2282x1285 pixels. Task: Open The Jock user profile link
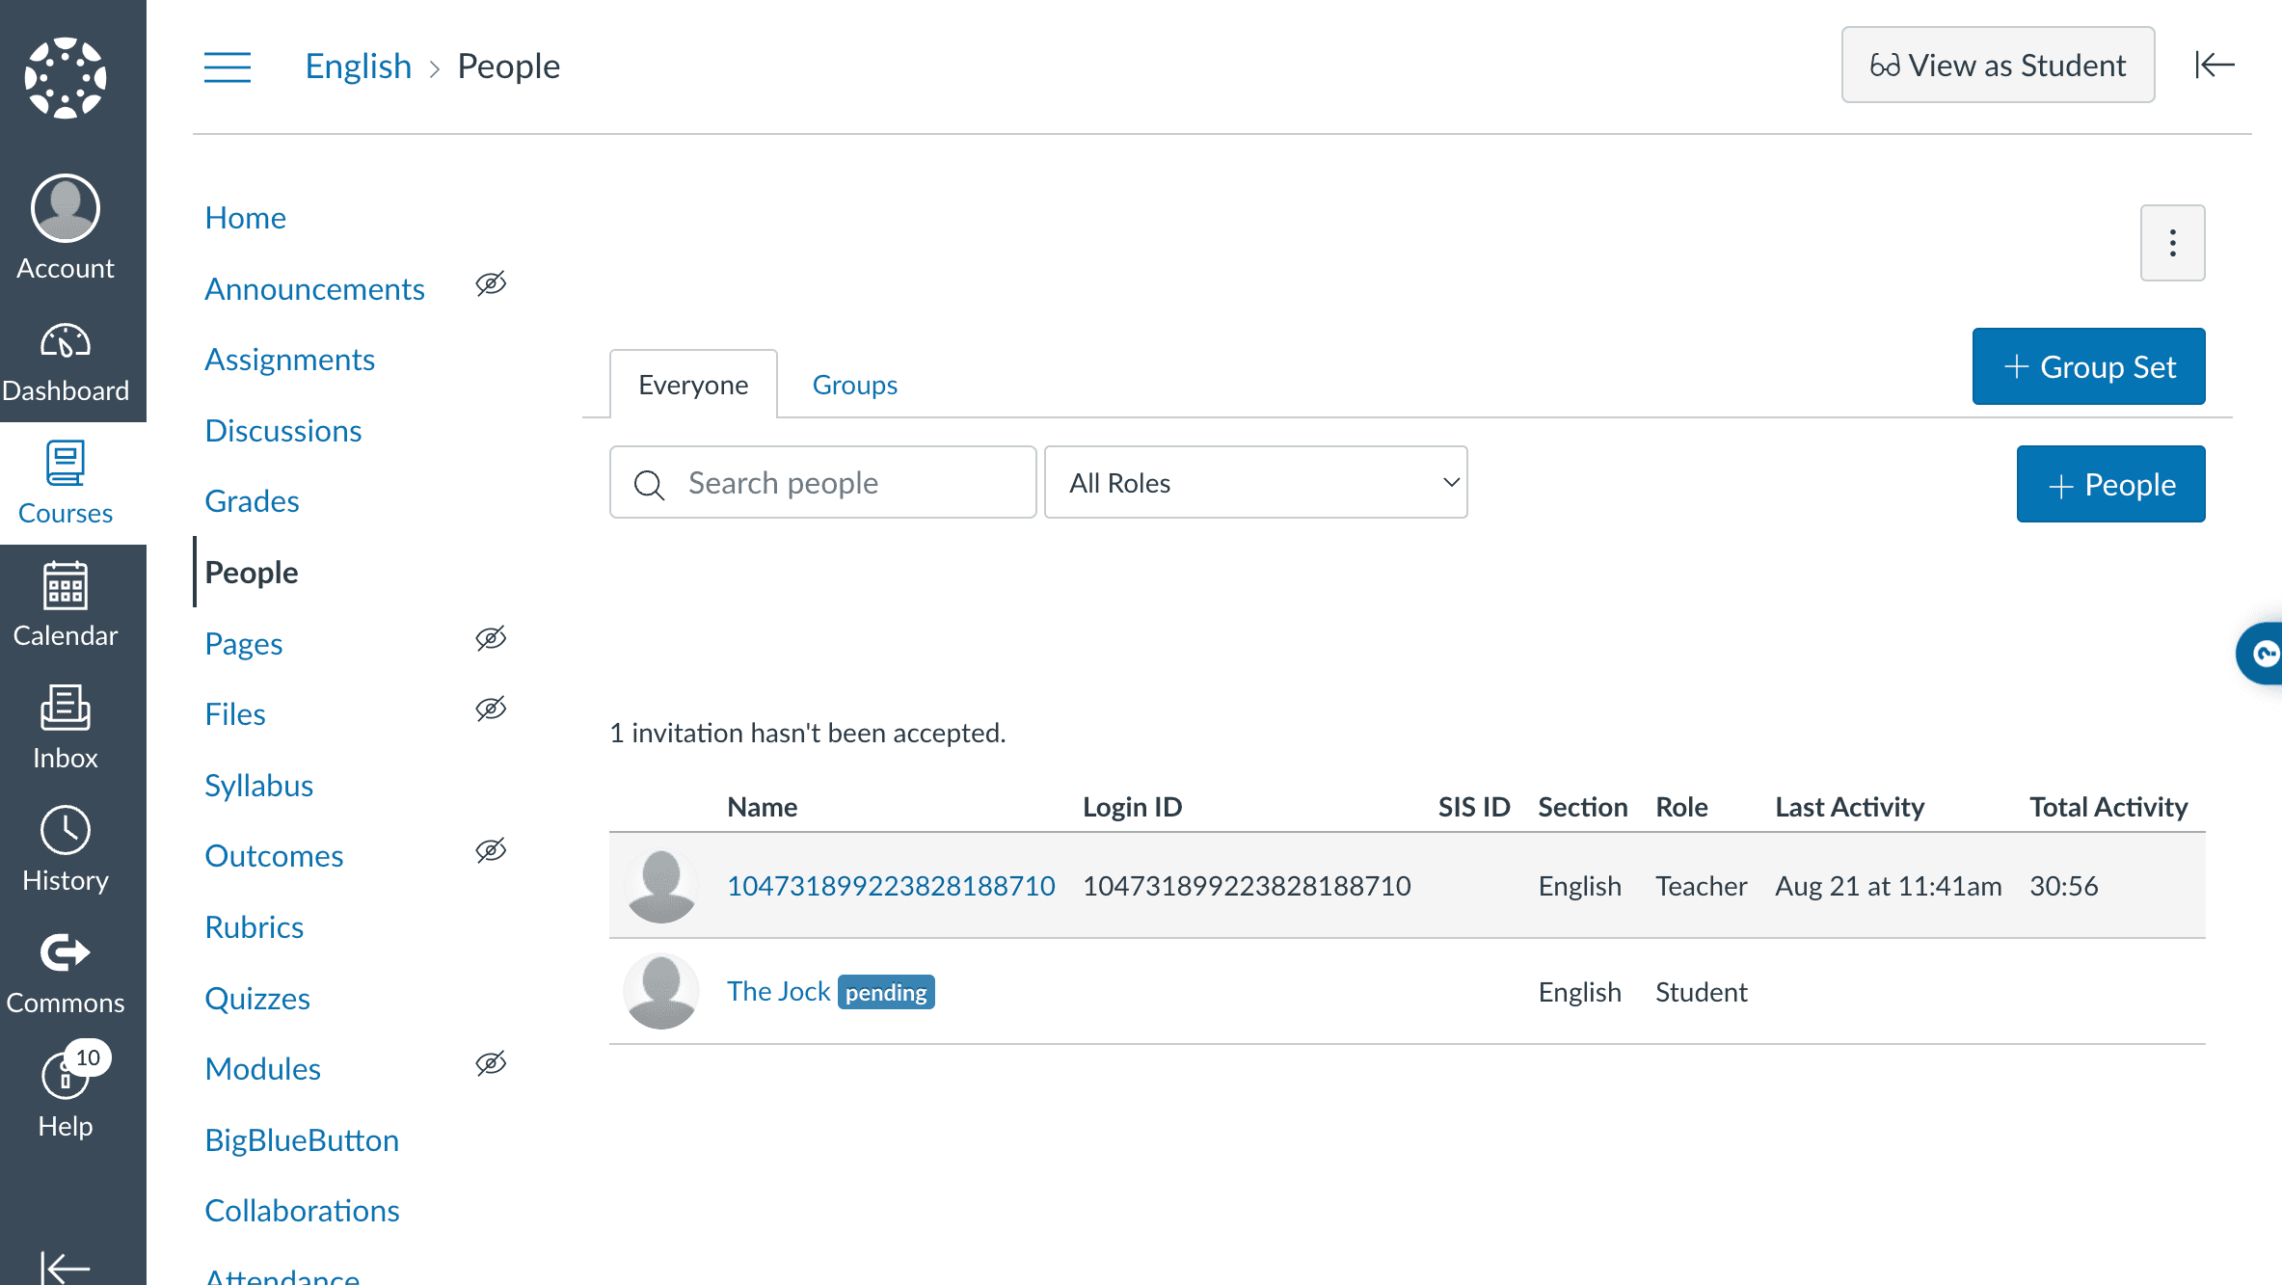click(x=778, y=991)
